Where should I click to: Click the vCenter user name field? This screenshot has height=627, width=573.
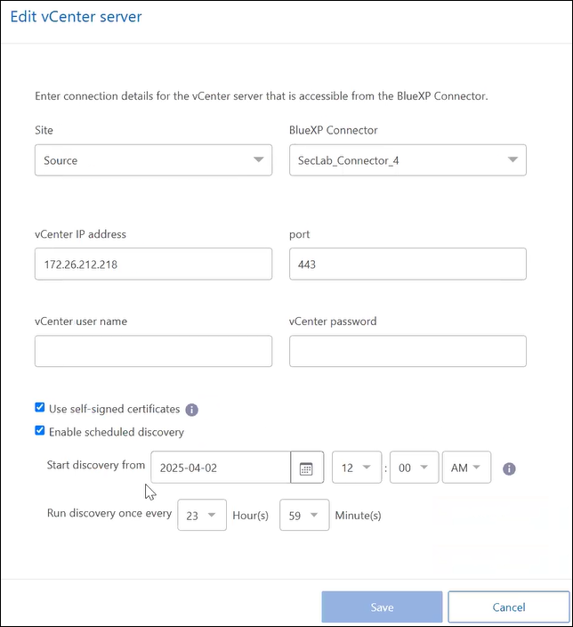153,351
